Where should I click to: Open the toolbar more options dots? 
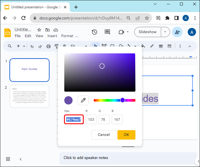pos(180,46)
